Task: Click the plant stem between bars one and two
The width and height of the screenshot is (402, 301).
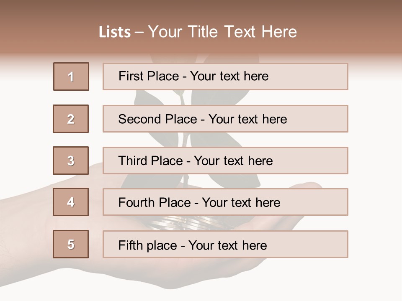Action: (x=181, y=97)
